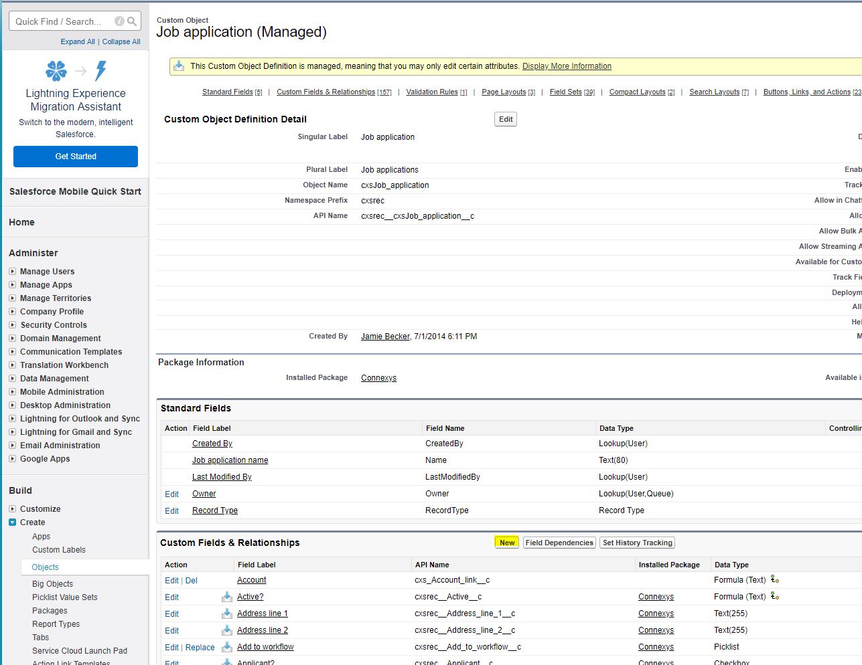Screen dimensions: 862x665
Task: Expand the Company Profile section
Action: point(12,312)
